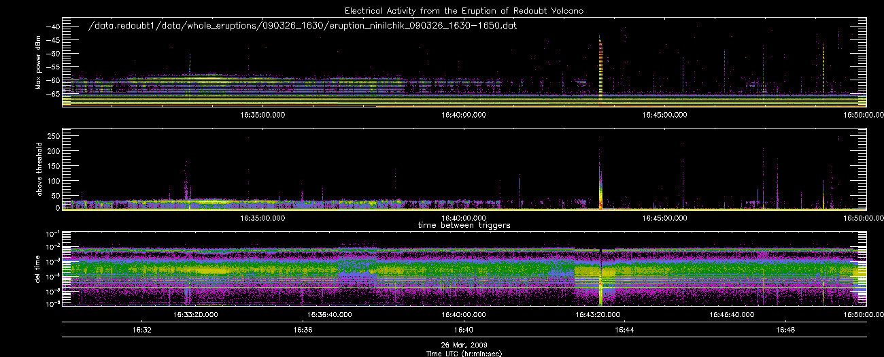This screenshot has height=357, width=884.
Task: Click the 100 tick on above threshold axis
Action: [x=54, y=180]
